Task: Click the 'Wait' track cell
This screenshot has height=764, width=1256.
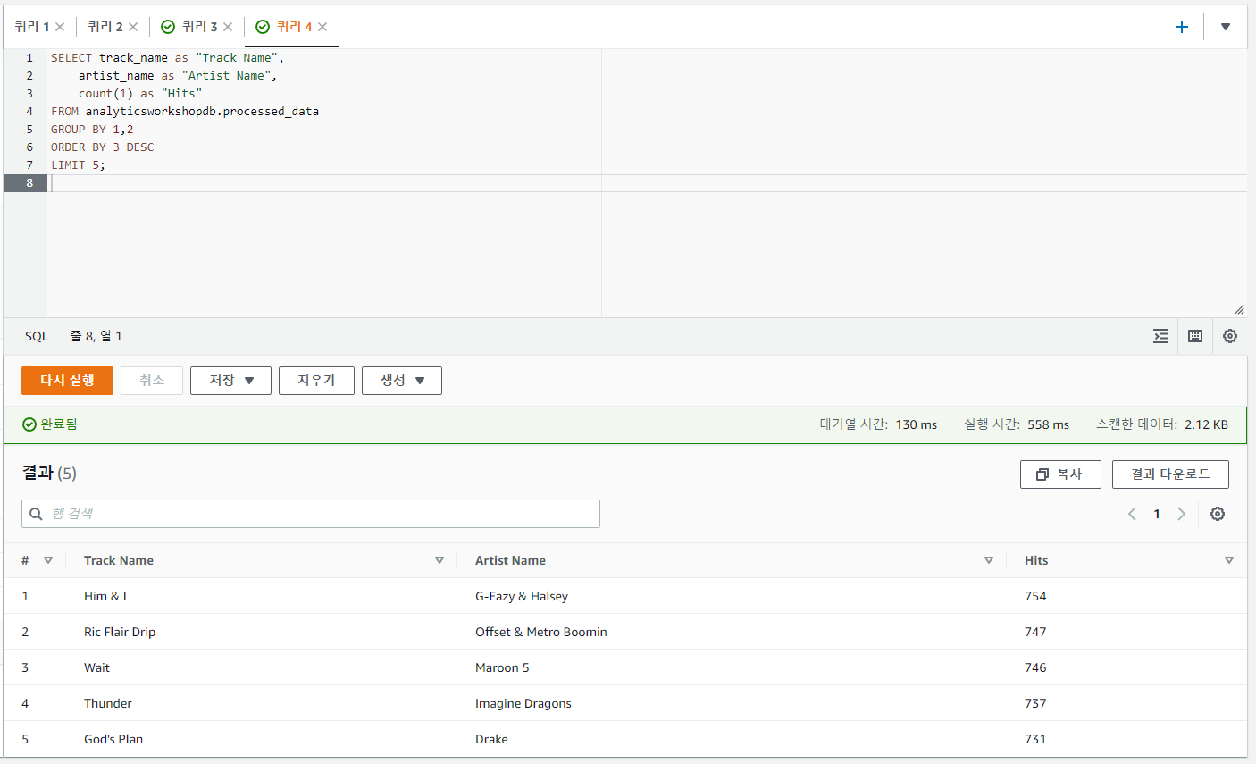Action: coord(96,667)
